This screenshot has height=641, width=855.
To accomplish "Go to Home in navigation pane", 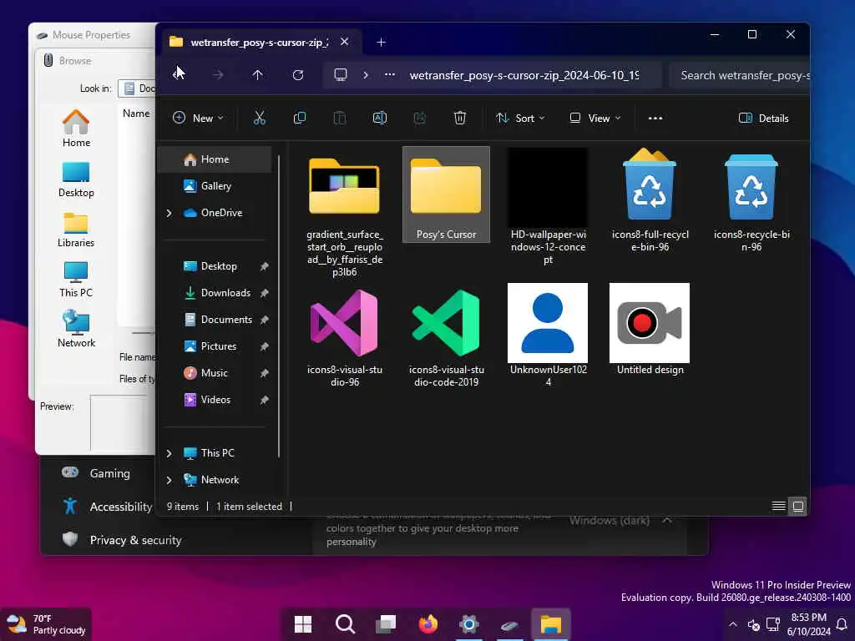I will (215, 159).
